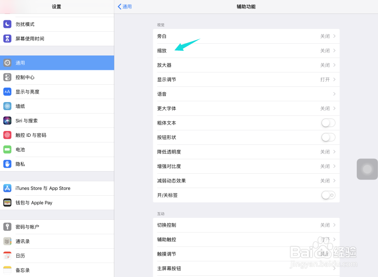Open the 语音 (Speech) detail page
This screenshot has height=277, width=378.
coord(247,94)
